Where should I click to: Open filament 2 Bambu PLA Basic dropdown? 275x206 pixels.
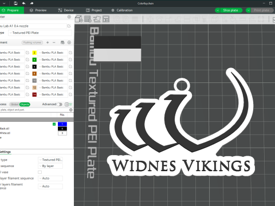coord(53,53)
